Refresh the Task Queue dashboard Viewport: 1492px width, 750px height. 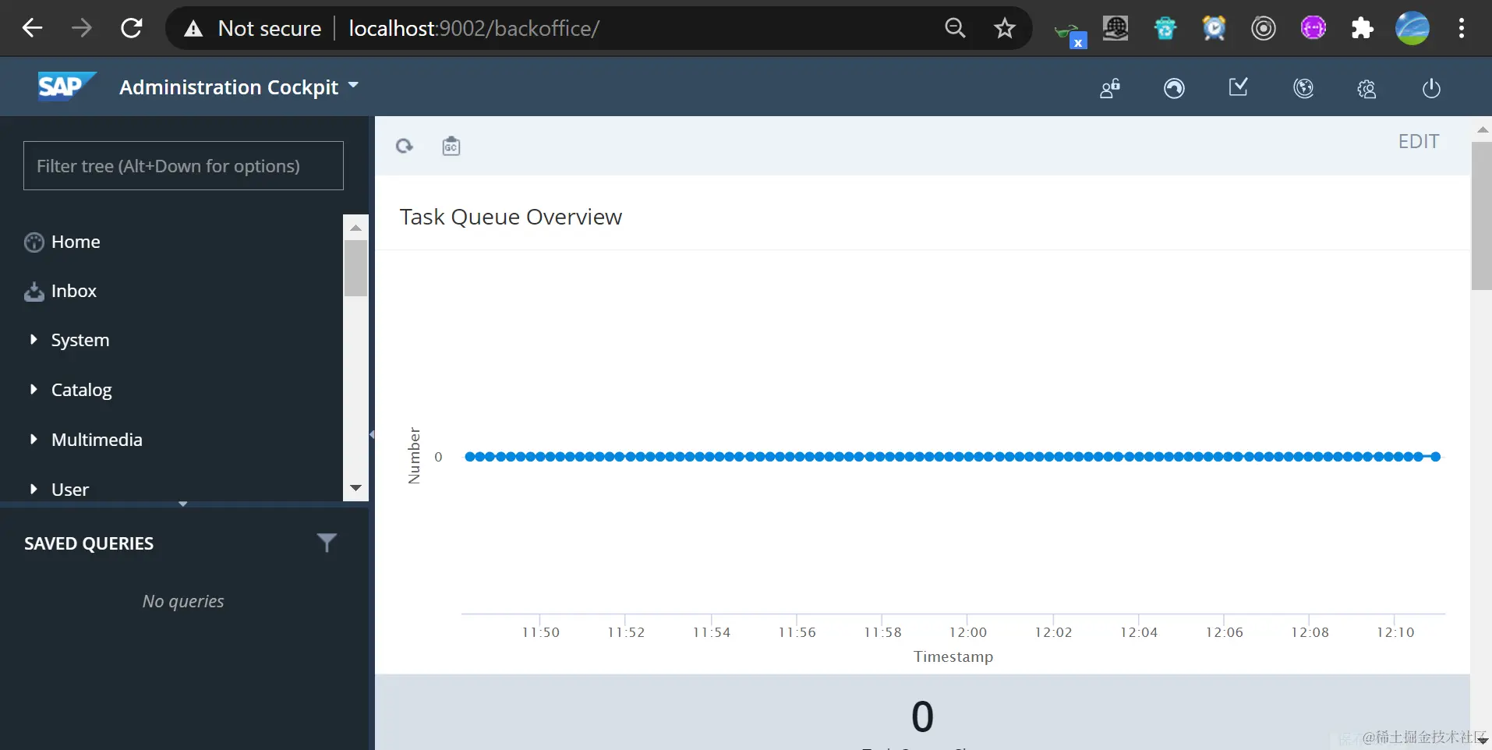[405, 146]
